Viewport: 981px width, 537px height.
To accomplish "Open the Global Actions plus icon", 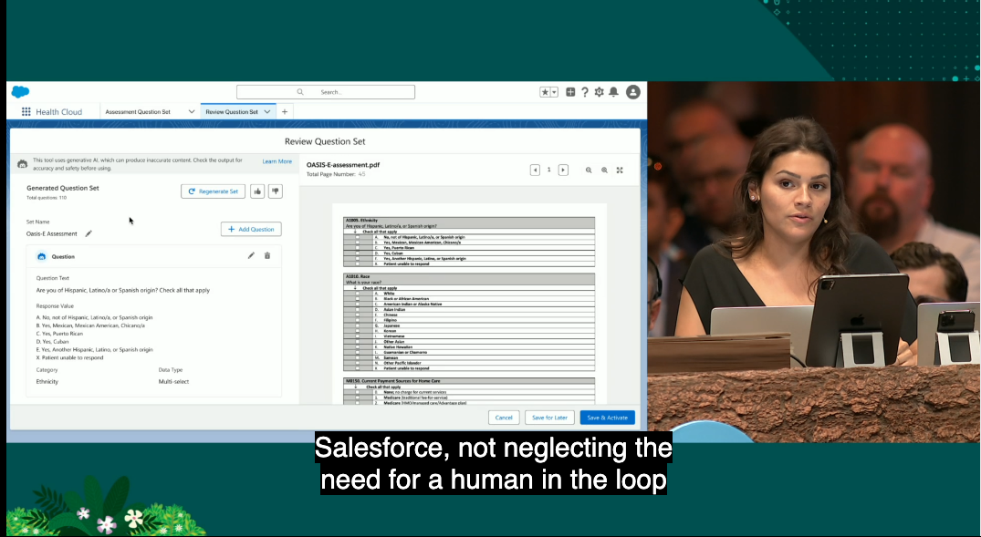I will pyautogui.click(x=570, y=92).
